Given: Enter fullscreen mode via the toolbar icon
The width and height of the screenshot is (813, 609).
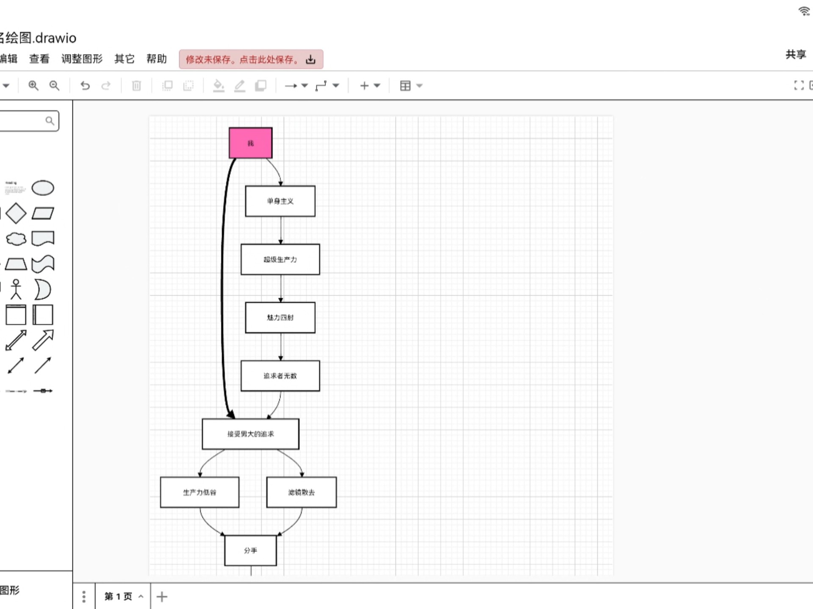Looking at the screenshot, I should [799, 85].
